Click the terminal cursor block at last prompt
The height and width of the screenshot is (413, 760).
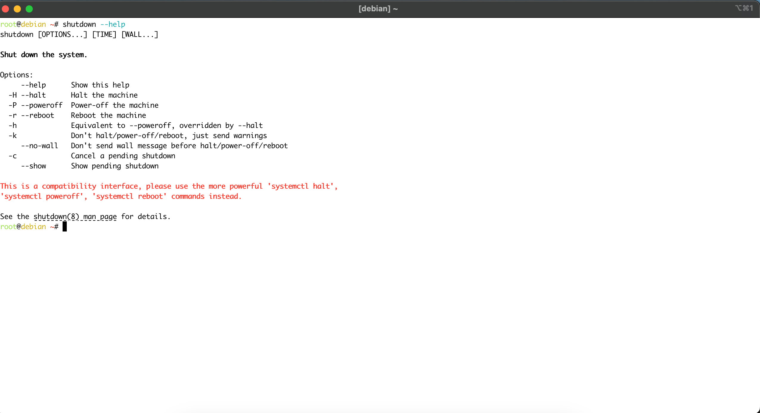coord(65,227)
